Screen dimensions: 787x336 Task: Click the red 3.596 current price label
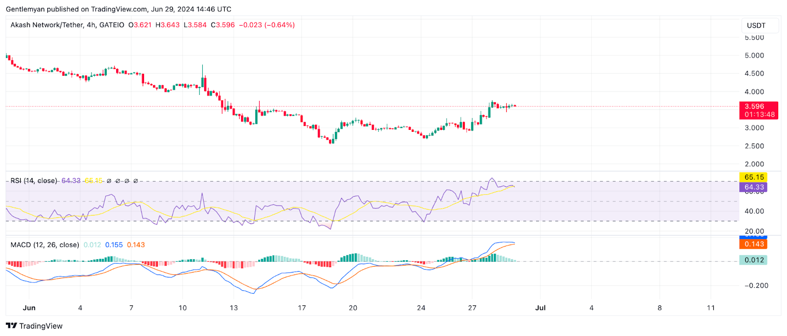tap(754, 106)
